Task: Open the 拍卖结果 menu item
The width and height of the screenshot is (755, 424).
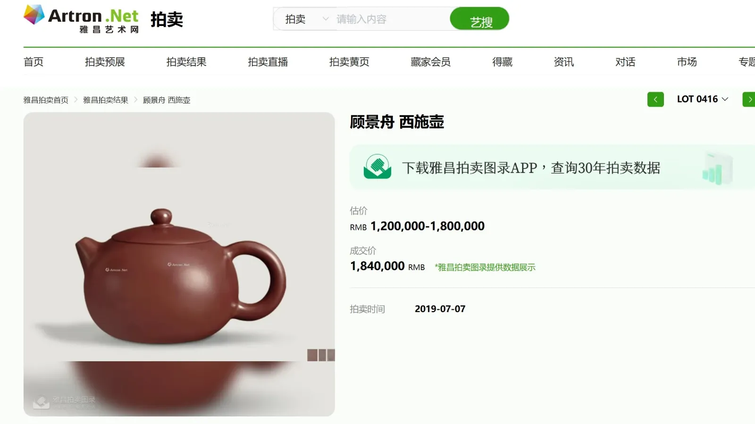Action: tap(186, 62)
